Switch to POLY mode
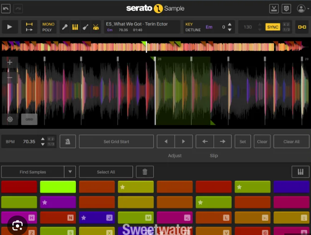 point(47,30)
